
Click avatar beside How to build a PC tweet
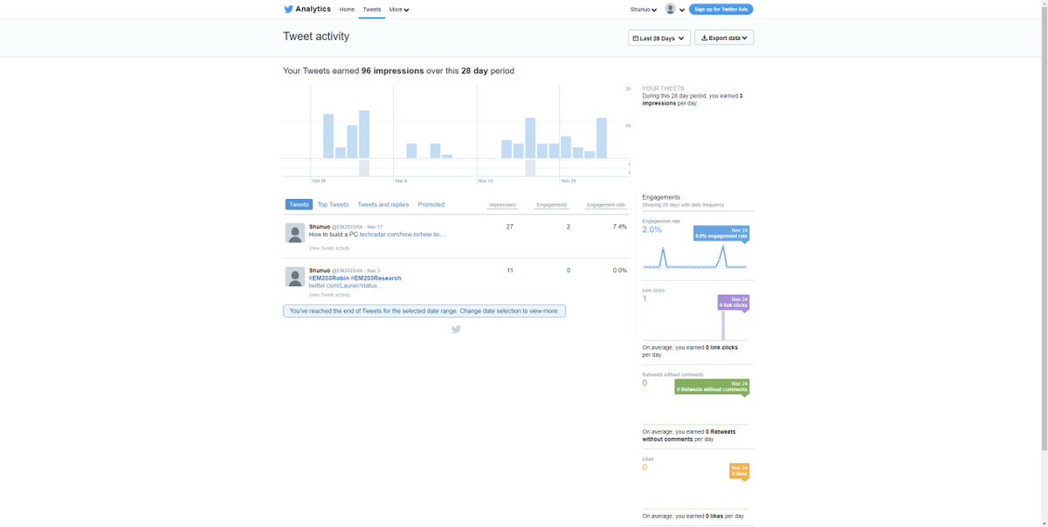[295, 233]
